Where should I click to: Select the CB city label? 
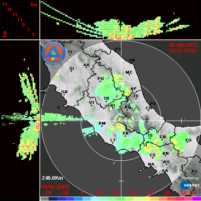tap(163, 137)
